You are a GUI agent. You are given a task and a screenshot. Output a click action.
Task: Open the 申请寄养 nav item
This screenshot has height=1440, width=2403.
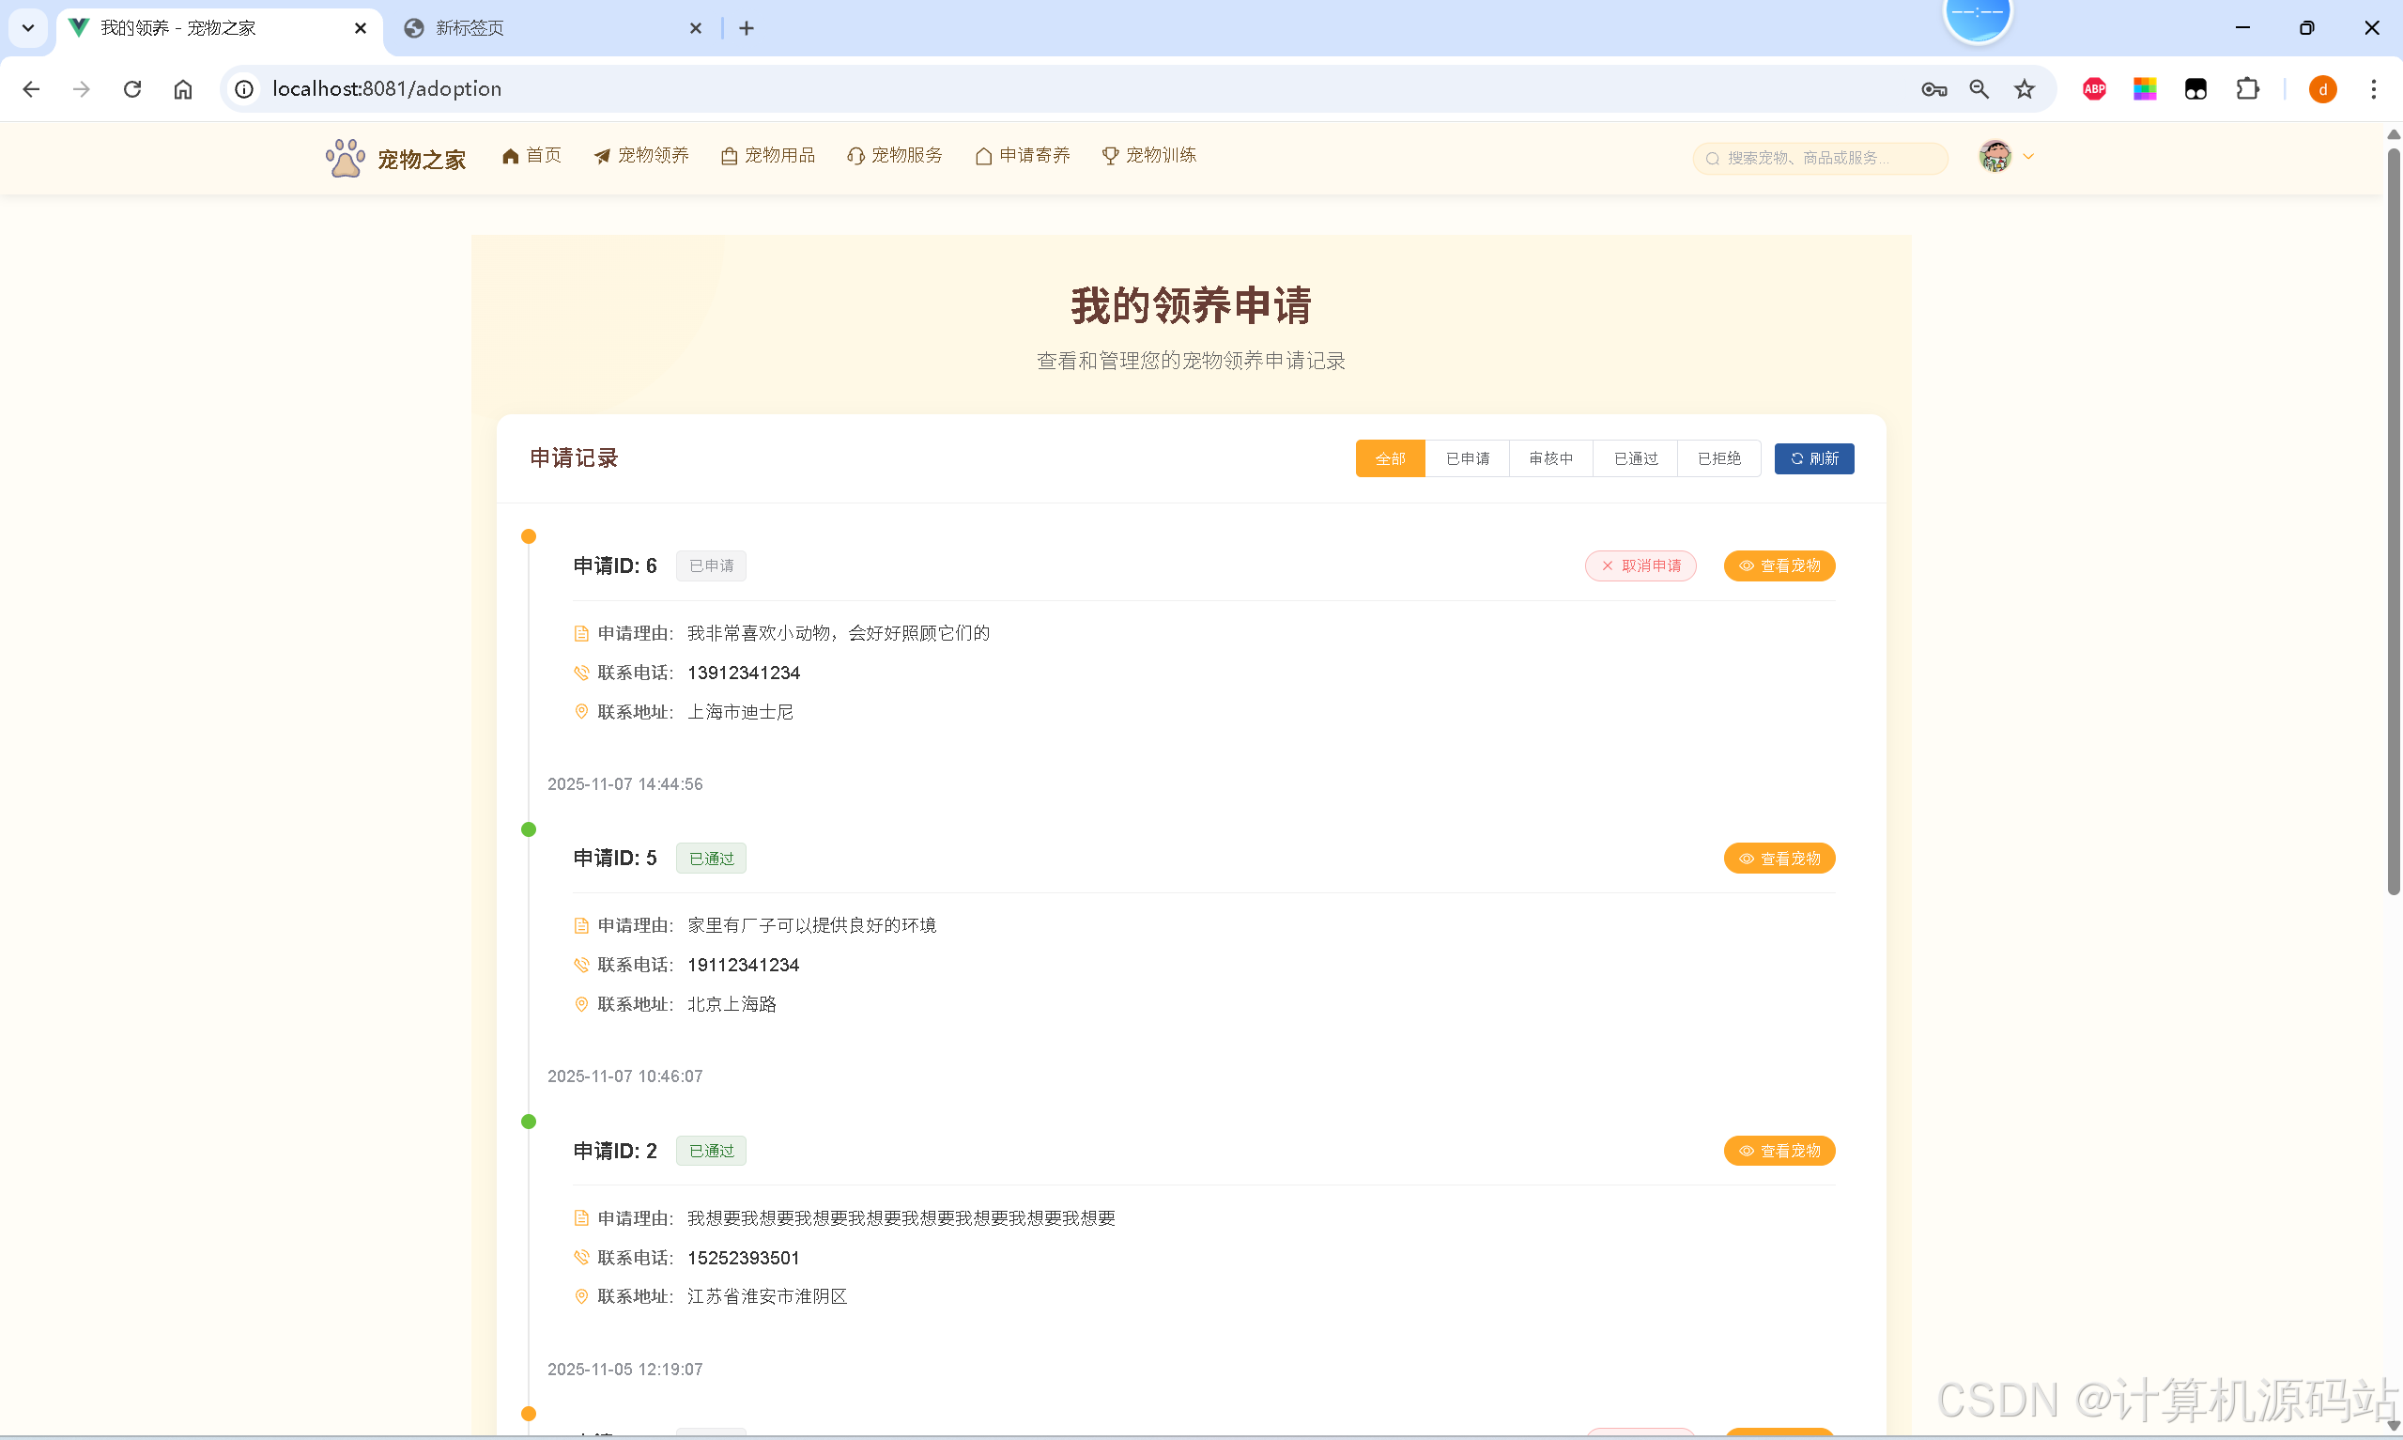1022,155
